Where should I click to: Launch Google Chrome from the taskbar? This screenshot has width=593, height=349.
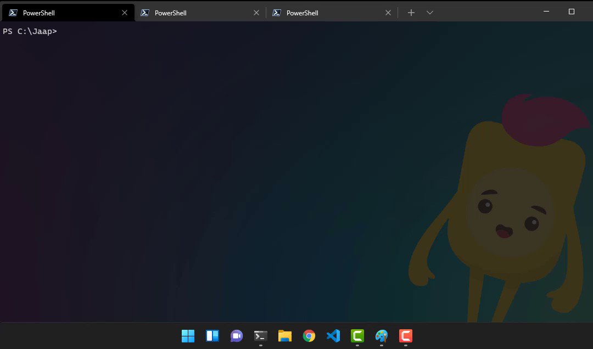309,336
